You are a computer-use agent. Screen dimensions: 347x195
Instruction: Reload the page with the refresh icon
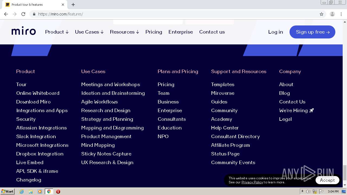pyautogui.click(x=23, y=14)
